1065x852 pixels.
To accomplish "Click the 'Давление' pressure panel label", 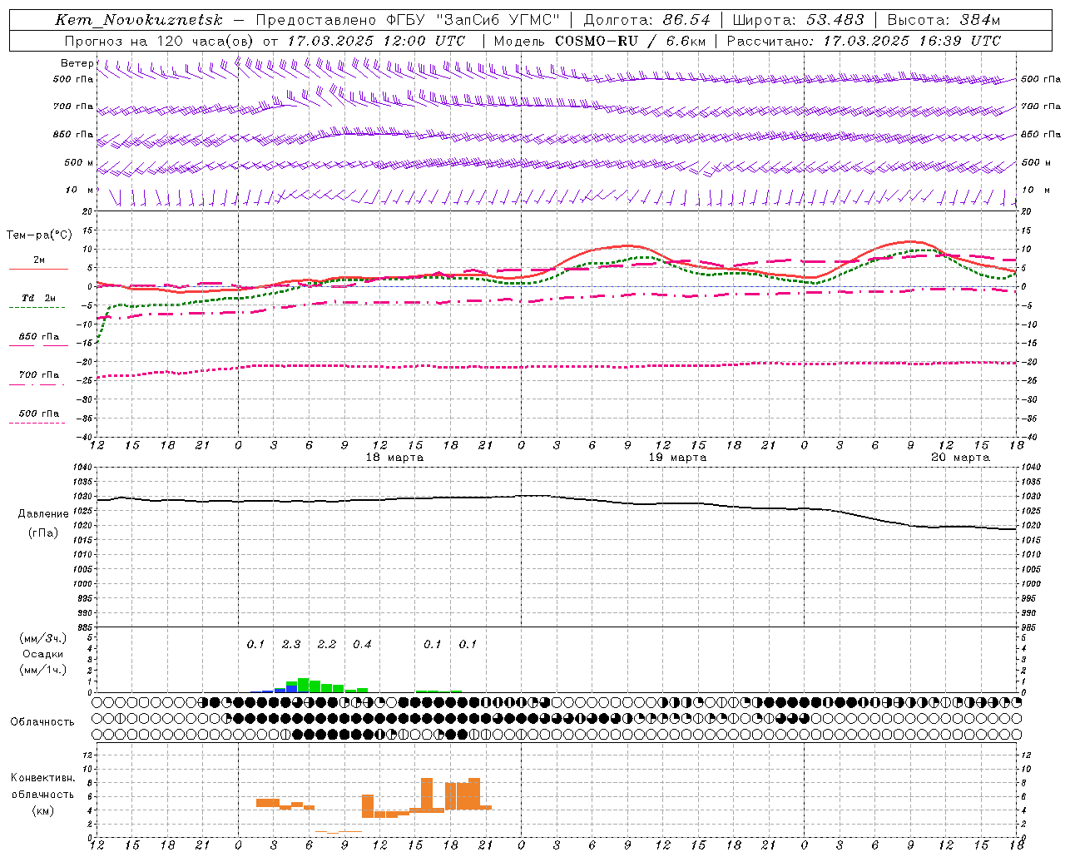I will tap(43, 514).
